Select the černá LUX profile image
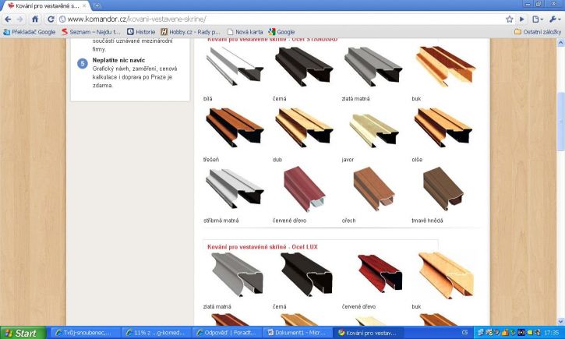Screen dimensions: 565x339 pyautogui.click(x=306, y=274)
